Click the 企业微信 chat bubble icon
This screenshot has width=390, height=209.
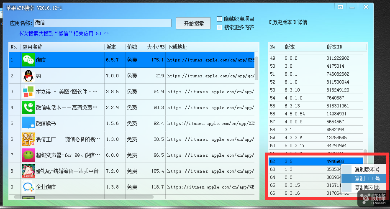pyautogui.click(x=28, y=187)
